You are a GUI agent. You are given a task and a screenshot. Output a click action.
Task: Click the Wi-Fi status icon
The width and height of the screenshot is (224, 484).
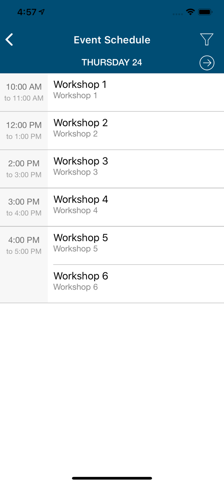190,12
